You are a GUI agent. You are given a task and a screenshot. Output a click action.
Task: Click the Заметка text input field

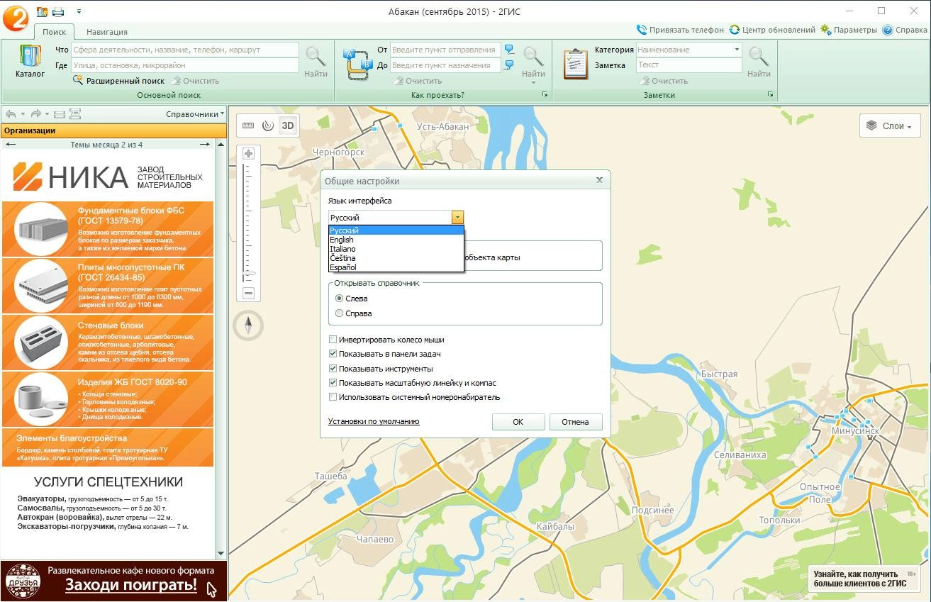point(689,65)
